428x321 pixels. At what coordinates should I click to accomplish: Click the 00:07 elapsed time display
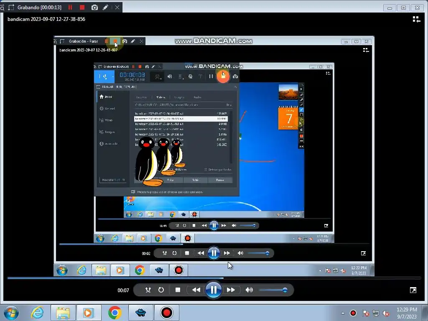123,290
